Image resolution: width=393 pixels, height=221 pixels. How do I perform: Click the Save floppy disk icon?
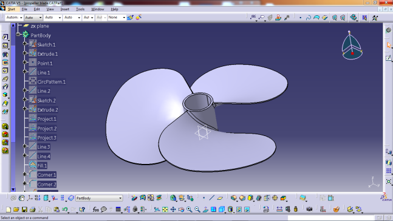pos(24,209)
